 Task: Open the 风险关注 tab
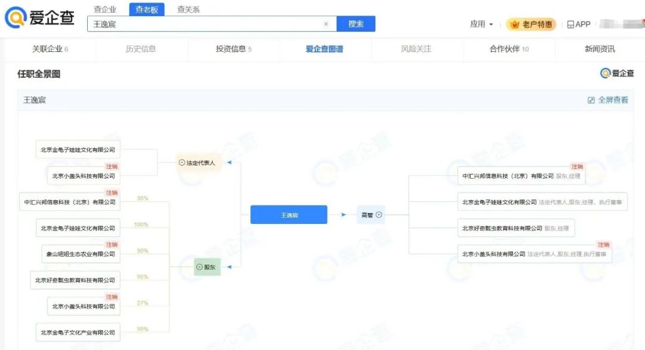[x=416, y=49]
